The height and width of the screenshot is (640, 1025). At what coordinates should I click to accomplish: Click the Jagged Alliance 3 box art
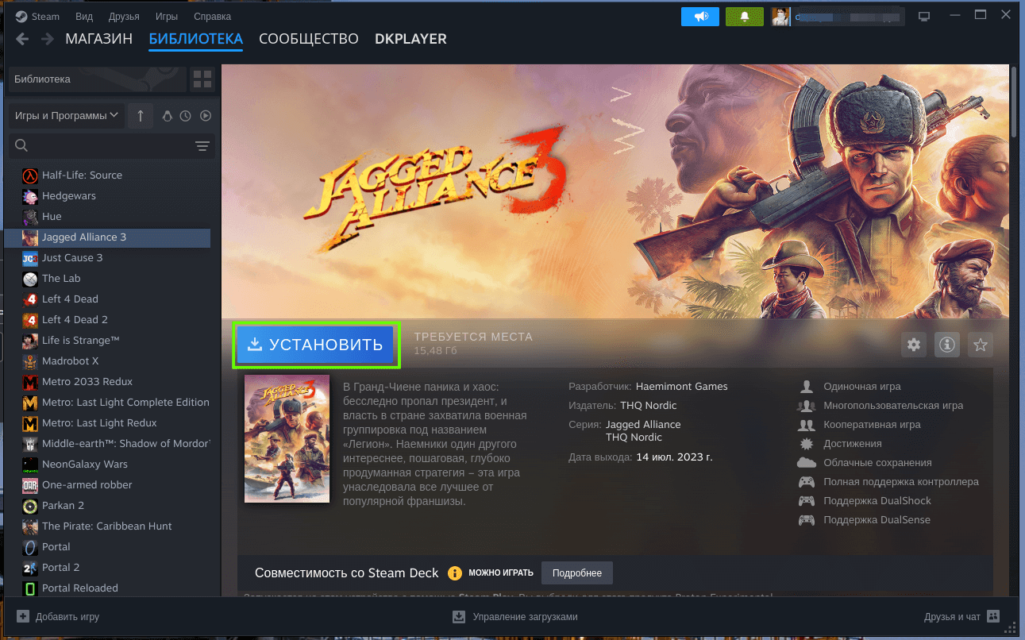click(x=287, y=439)
